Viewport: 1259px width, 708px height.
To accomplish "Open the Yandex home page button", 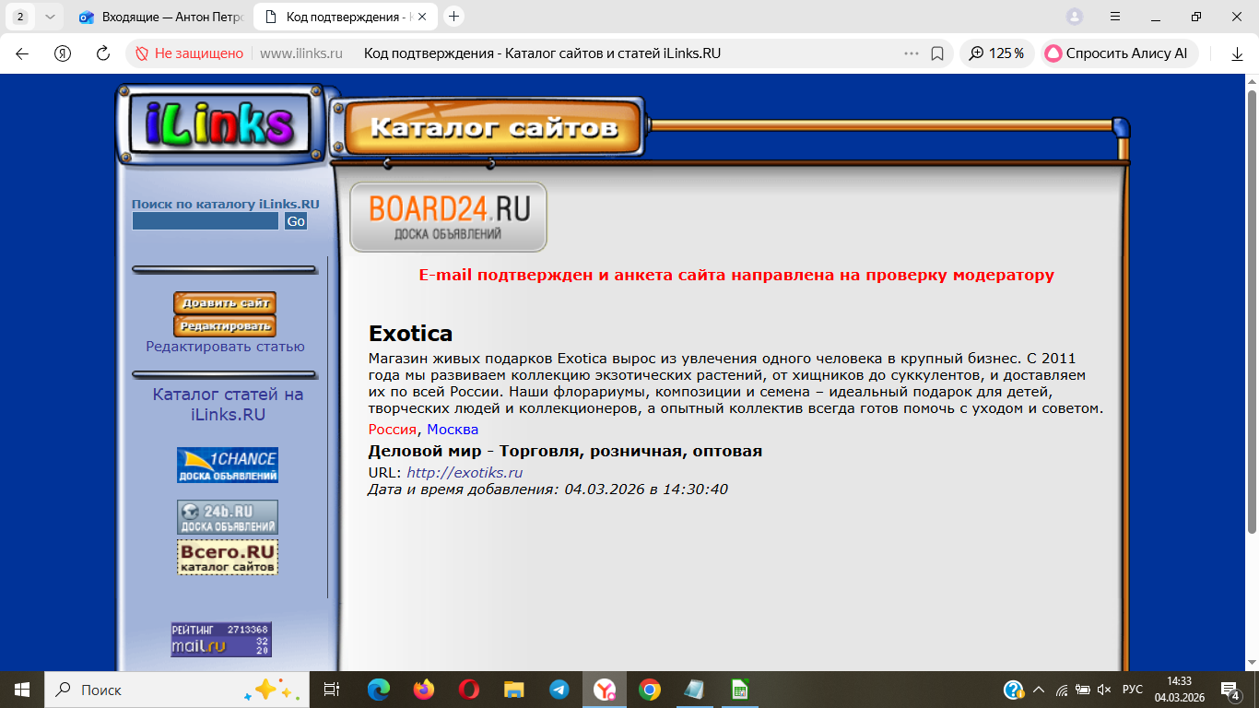I will point(63,53).
